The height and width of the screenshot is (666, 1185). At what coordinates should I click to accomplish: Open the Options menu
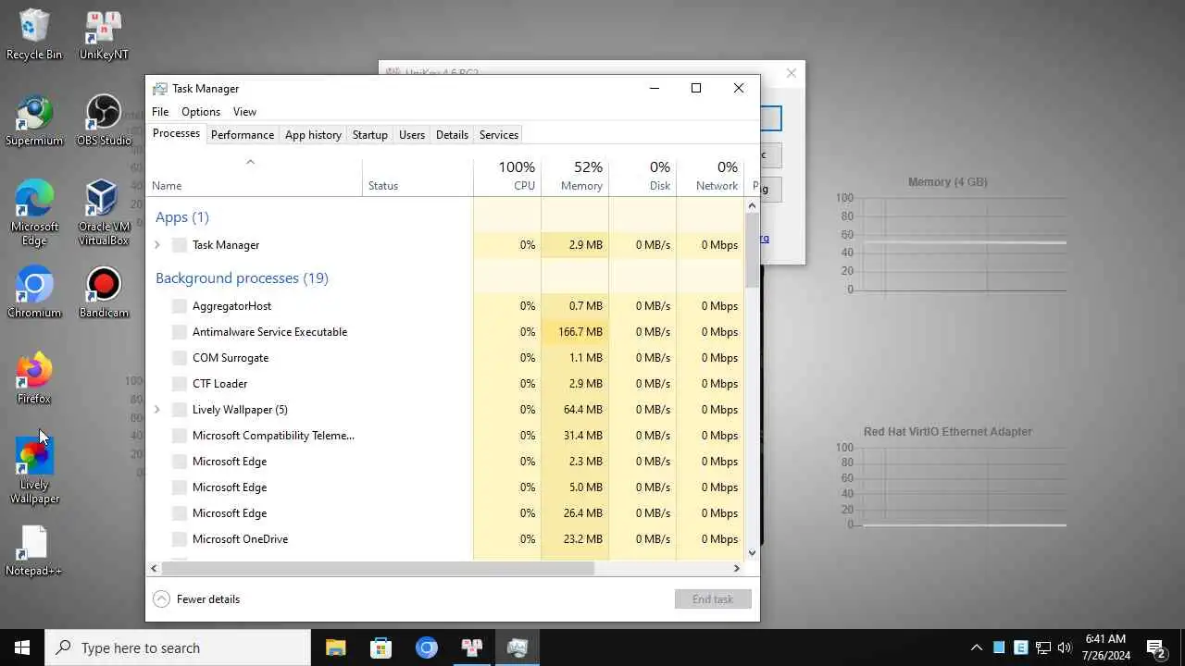point(201,112)
